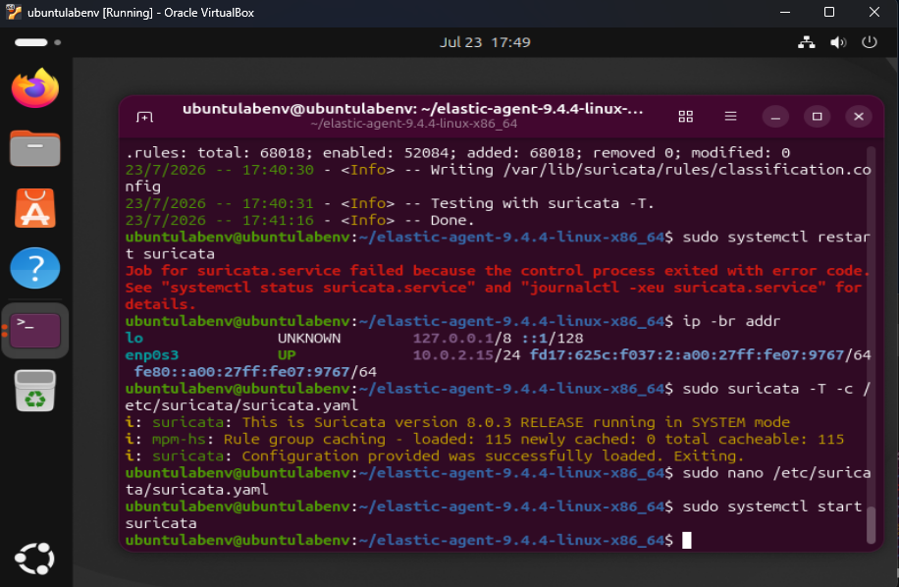Click the fe80 link-local IPv6 address
Screen dimensions: 899x587
tap(255, 372)
